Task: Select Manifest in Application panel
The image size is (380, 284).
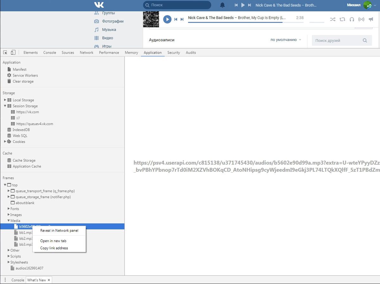Action: 20,69
